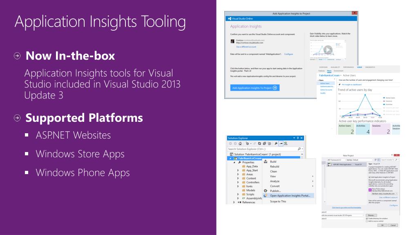Click the Cancel button in New Project dialog

pyautogui.click(x=393, y=225)
